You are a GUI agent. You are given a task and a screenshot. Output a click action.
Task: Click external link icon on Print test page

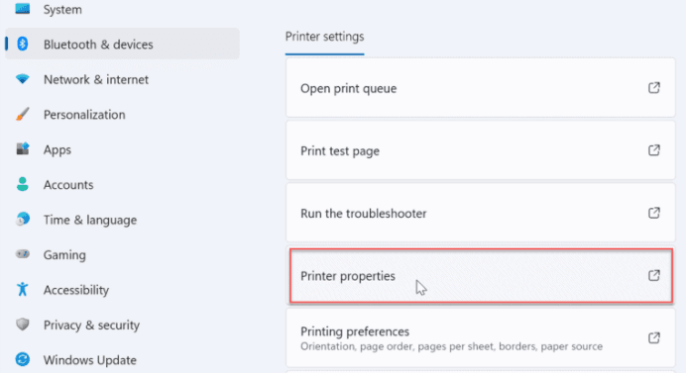(x=653, y=150)
